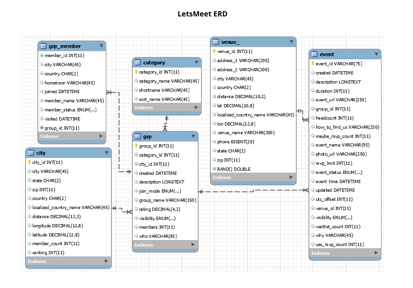Screen dimensions: 413x288
Task: Expand the Indexes section of the event table
Action: click(x=376, y=253)
